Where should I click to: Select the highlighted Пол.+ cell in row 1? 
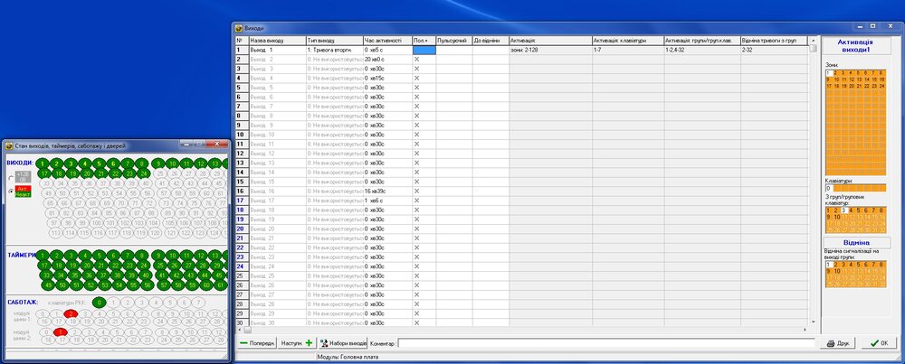click(x=424, y=50)
